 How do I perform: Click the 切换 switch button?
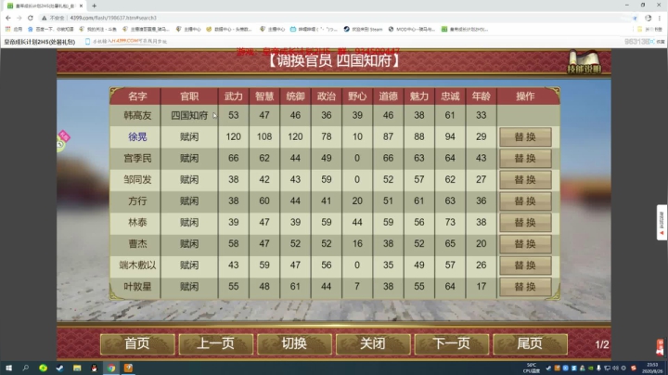[x=294, y=343]
